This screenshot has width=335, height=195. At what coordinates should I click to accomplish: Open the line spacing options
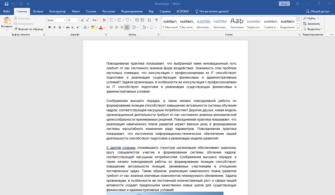point(135,27)
